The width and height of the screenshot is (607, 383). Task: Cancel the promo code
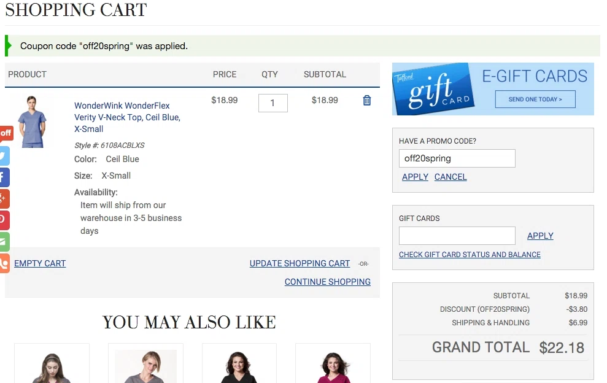pos(450,177)
